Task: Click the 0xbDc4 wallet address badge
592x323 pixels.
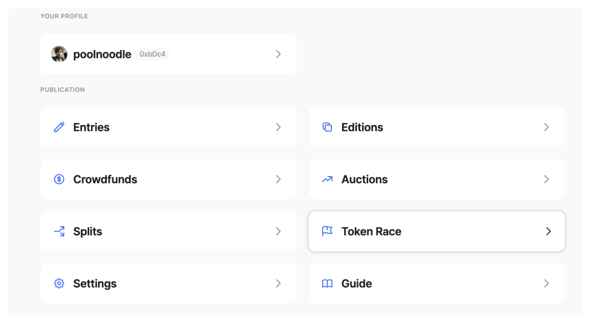Action: pos(152,54)
